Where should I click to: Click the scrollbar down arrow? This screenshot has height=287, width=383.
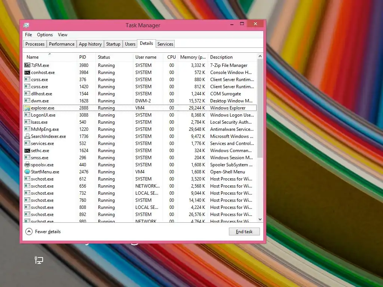260,219
